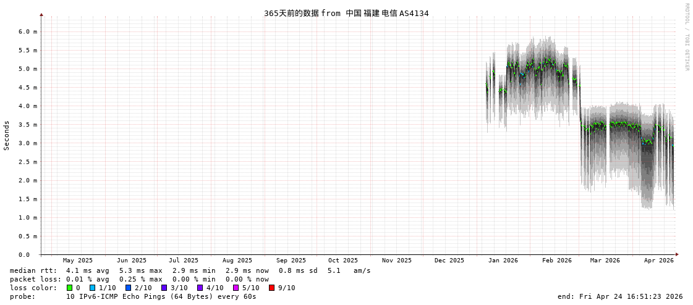This screenshot has height=305, width=693.
Task: Click the end timestamp text
Action: 620,296
